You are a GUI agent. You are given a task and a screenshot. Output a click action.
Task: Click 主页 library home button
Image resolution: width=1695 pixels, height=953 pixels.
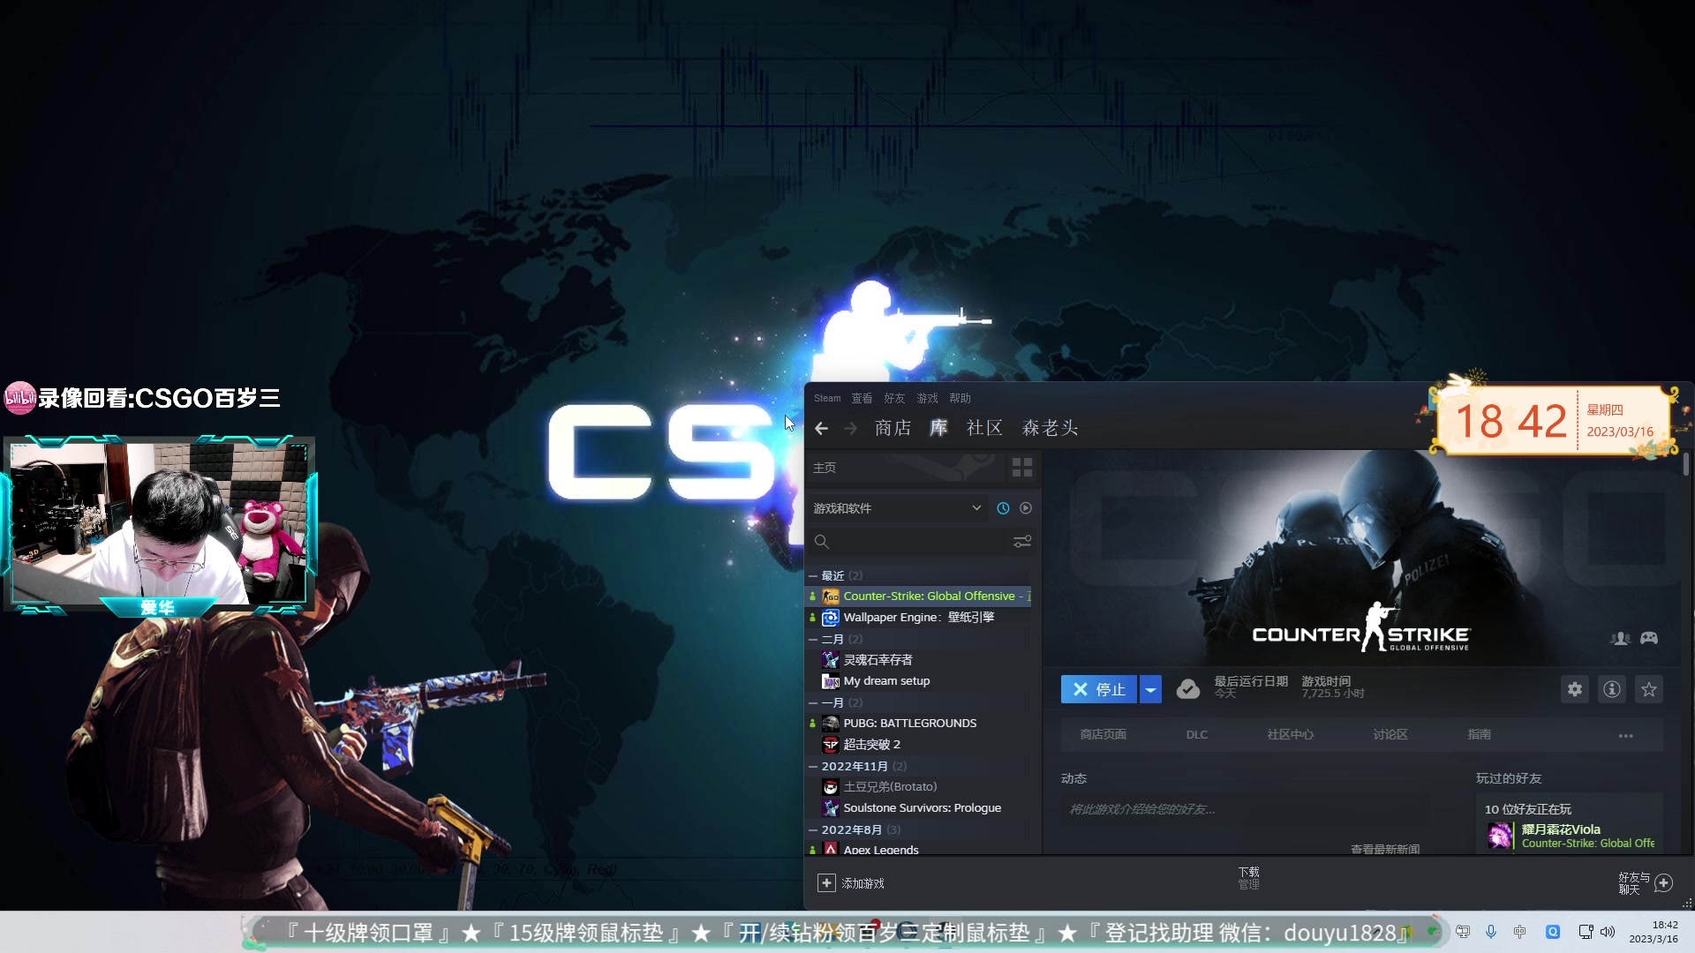coord(907,468)
